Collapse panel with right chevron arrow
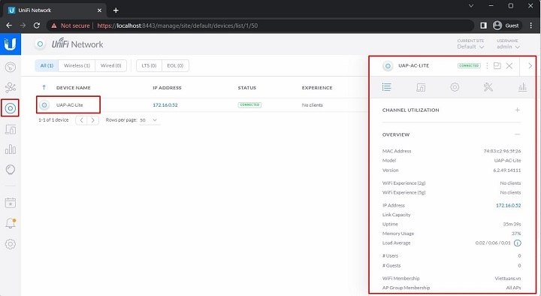541x296 pixels. [x=530, y=65]
